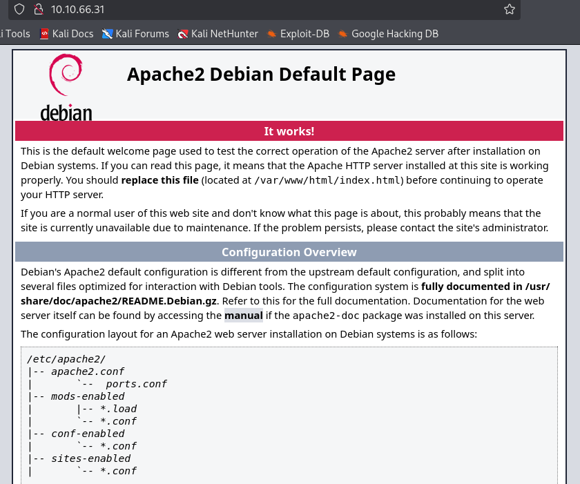Viewport: 580px width, 484px height.
Task: Click the sites-enabled tree entry
Action: pos(90,458)
